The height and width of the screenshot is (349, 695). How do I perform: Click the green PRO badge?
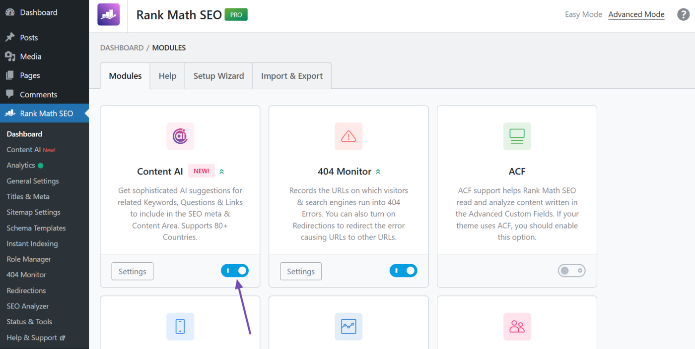pos(236,14)
